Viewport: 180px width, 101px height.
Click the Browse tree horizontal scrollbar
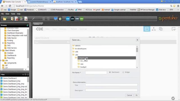[x=13, y=69]
